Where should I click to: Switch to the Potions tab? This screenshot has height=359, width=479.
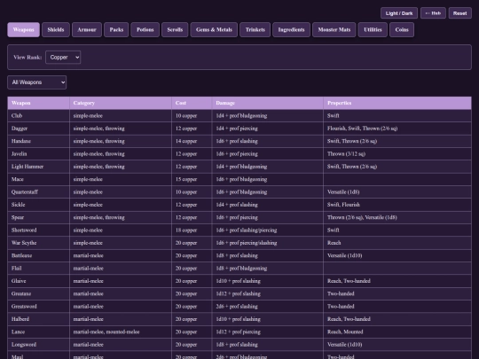point(145,29)
